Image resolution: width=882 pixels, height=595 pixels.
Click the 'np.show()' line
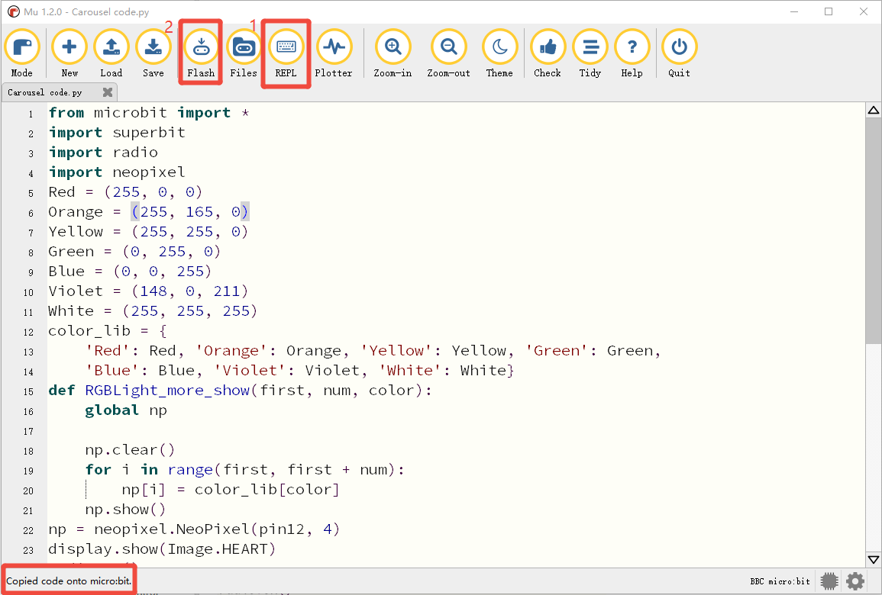[x=125, y=510]
